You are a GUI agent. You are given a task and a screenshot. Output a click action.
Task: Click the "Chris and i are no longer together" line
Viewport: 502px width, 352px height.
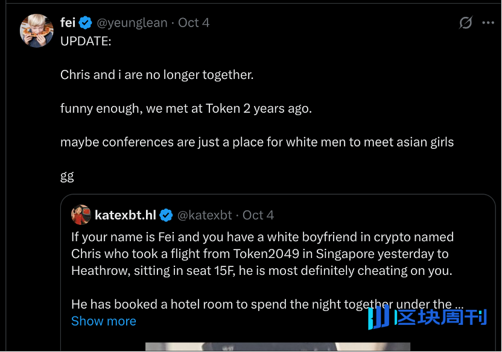tap(157, 75)
